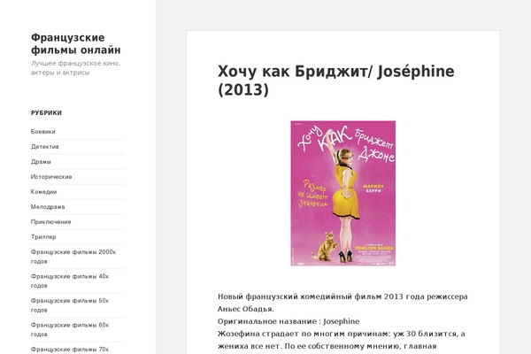531x354 pixels.
Task: Open the Французские фильмы онлайн site title
Action: coord(76,43)
